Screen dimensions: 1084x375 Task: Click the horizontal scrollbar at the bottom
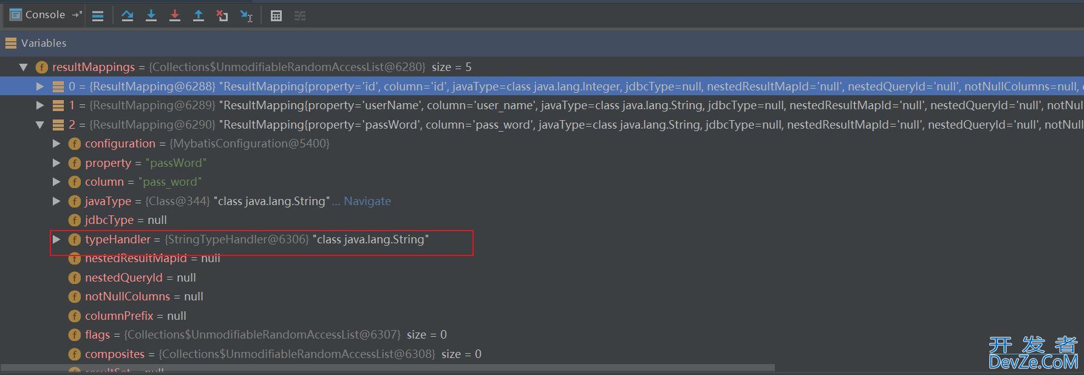coord(387,368)
